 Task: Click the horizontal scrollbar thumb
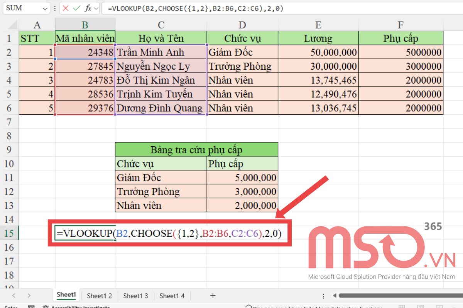coord(400,296)
